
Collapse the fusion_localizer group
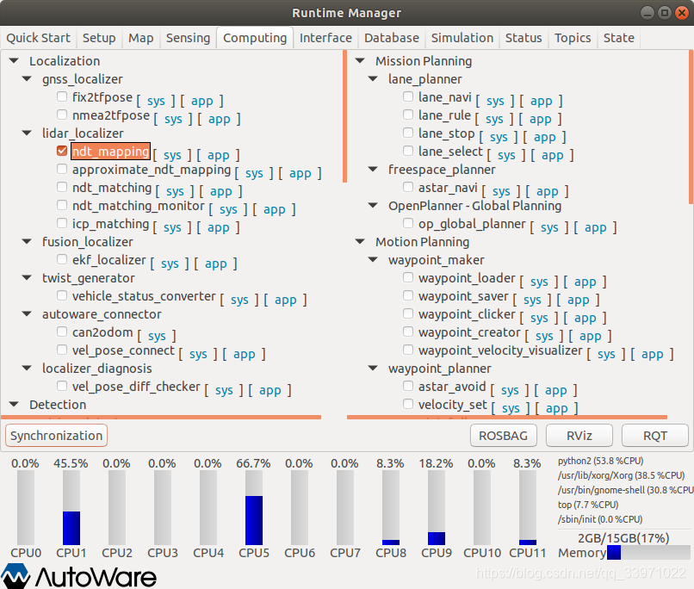[x=27, y=242]
